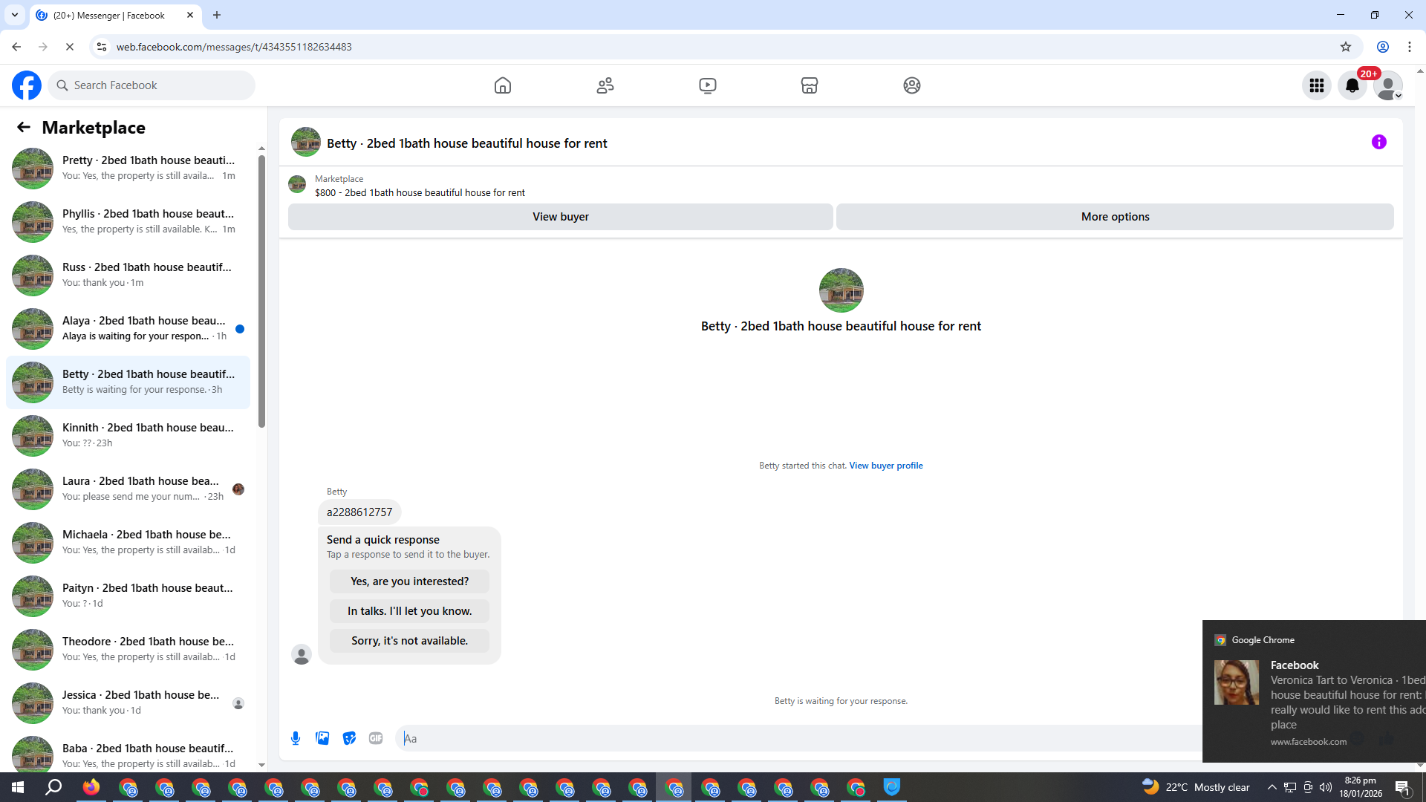Open the sticker picker icon
The image size is (1426, 802).
pos(349,738)
